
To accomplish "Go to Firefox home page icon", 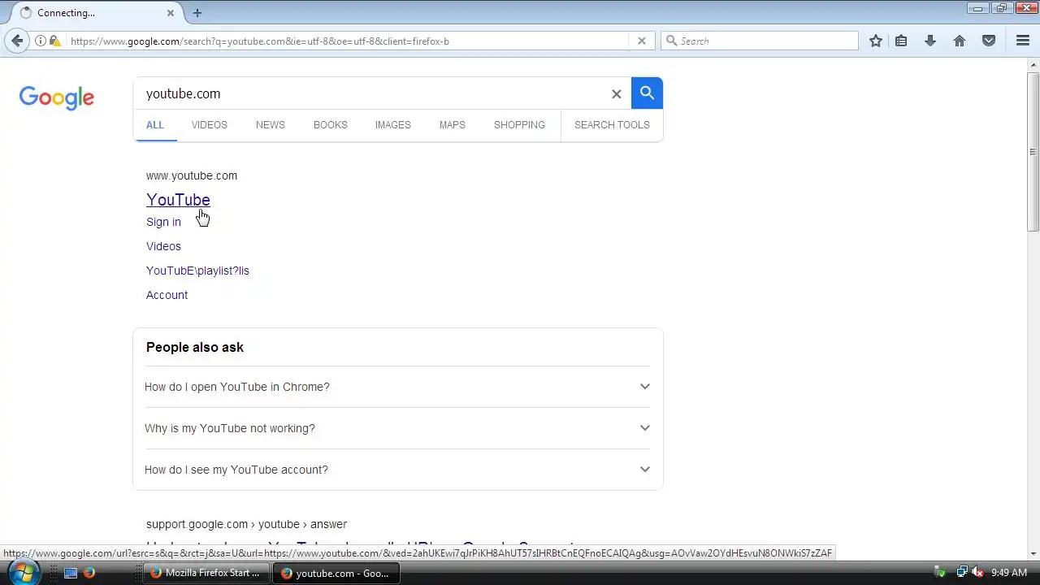I will [960, 41].
